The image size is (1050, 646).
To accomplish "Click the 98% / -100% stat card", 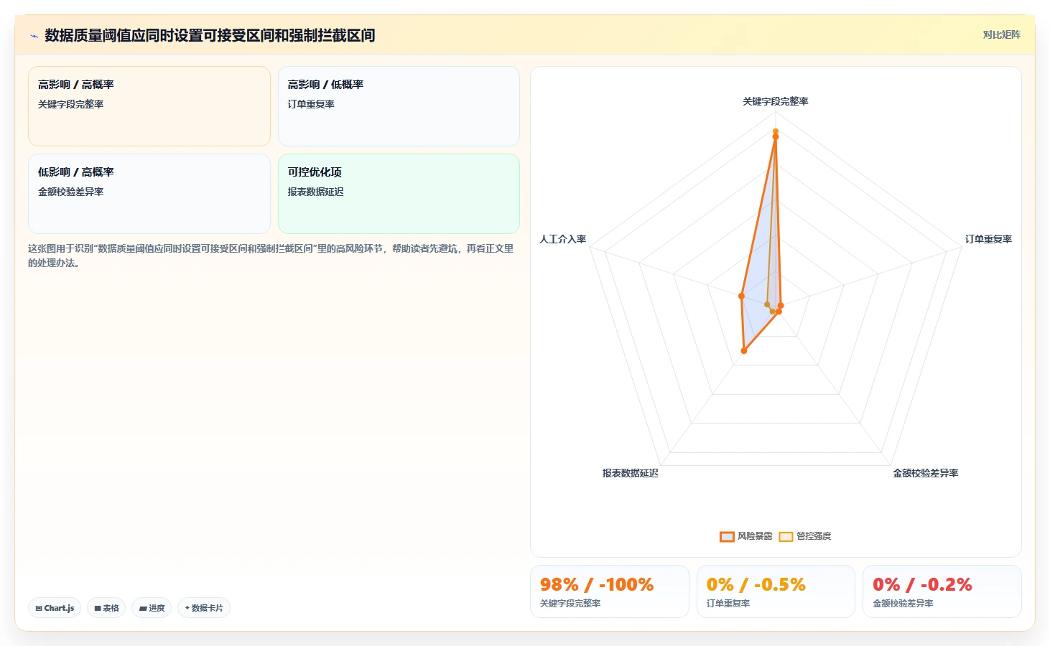I will tap(610, 591).
